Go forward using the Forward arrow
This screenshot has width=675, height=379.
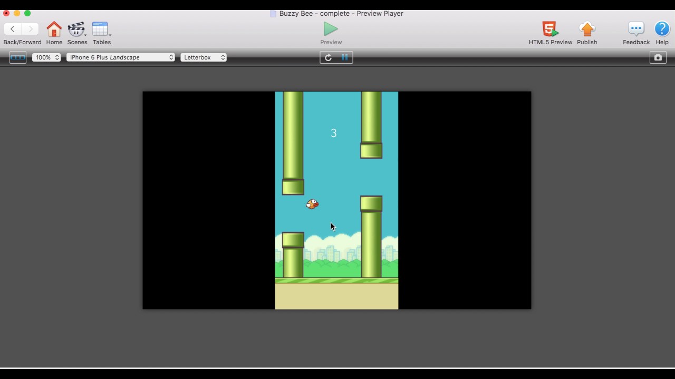coord(31,29)
